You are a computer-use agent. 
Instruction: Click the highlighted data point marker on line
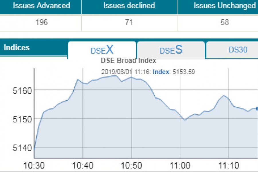(x=257, y=108)
